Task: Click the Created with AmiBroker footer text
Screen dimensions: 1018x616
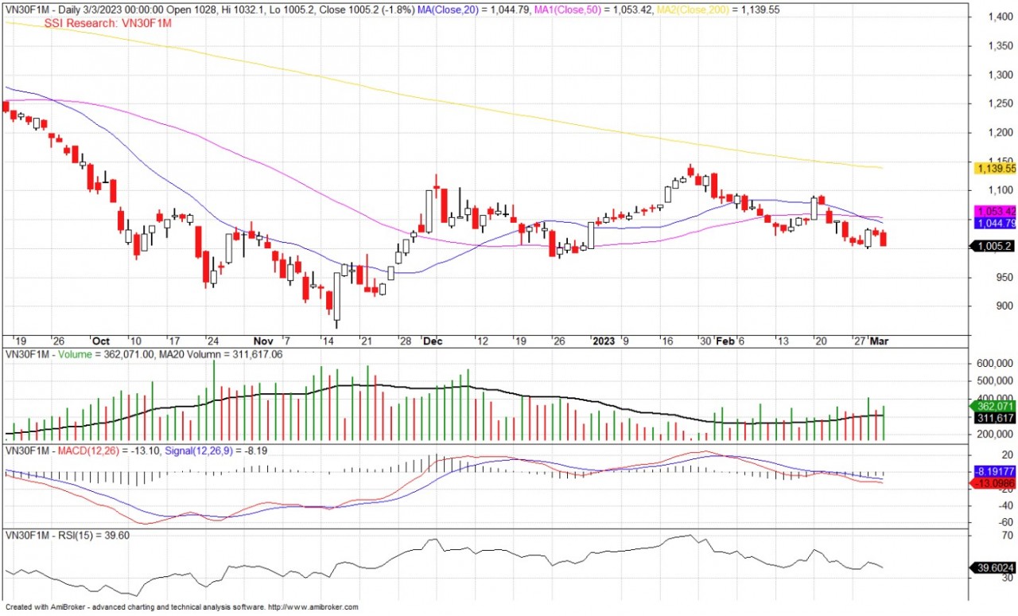Action: [x=45, y=607]
